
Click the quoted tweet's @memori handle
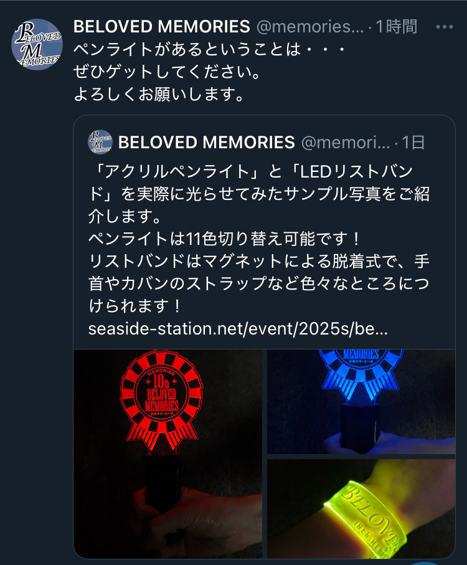click(346, 142)
